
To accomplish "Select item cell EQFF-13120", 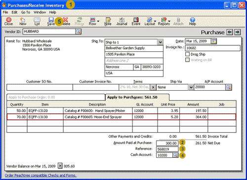I will pyautogui.click(x=45, y=110).
